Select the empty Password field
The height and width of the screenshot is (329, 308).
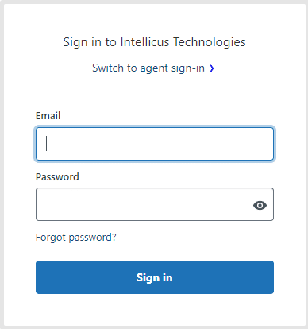155,204
